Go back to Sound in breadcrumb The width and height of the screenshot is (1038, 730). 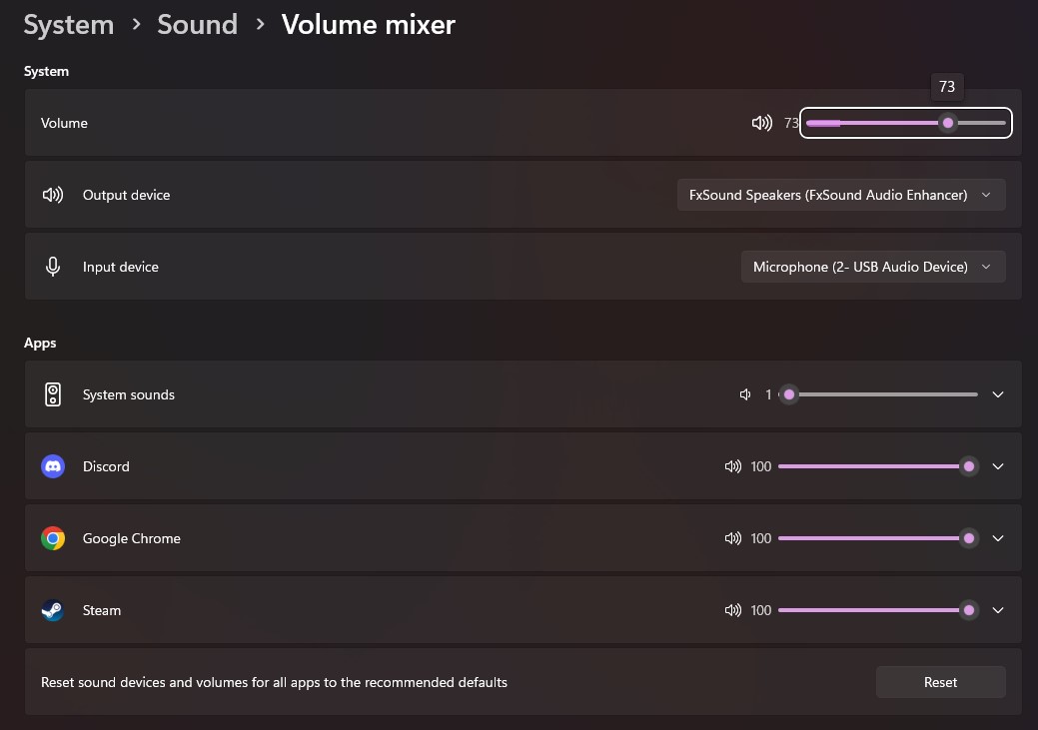[x=197, y=25]
